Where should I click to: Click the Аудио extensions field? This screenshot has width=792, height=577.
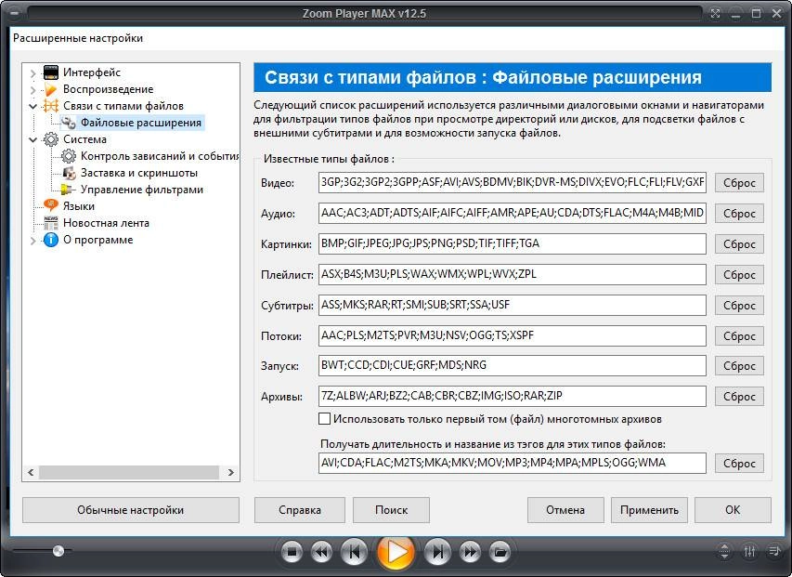(x=513, y=213)
